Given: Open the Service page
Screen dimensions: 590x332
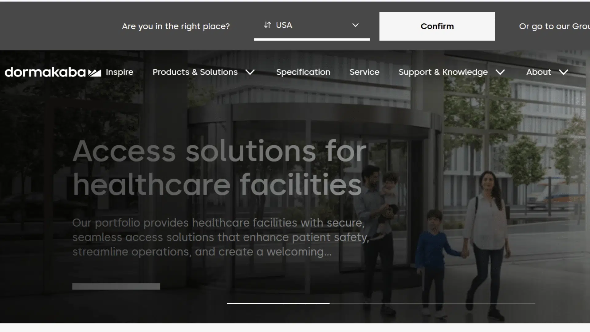Looking at the screenshot, I should 364,72.
